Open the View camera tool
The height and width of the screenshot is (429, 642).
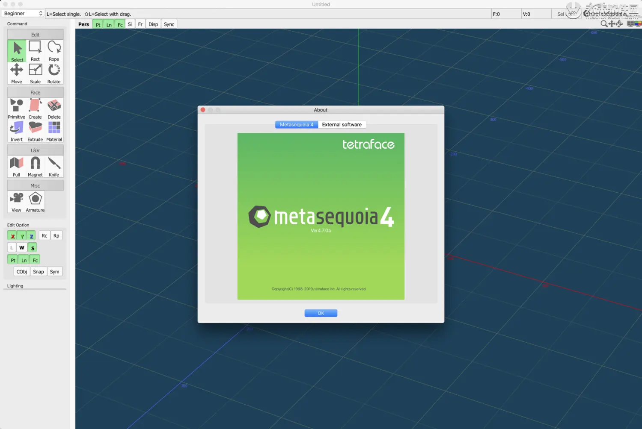[x=17, y=202]
